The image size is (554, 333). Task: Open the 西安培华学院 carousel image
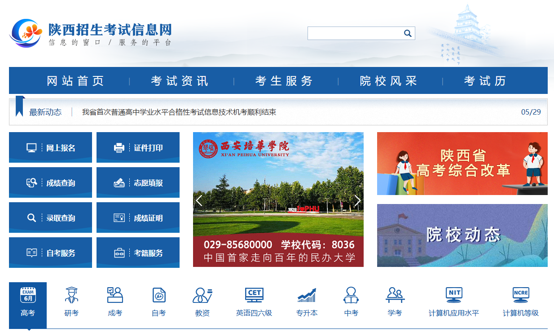point(278,200)
